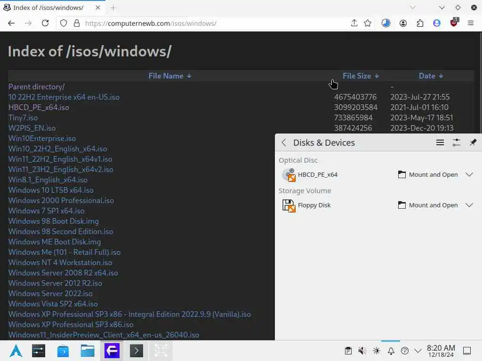This screenshot has height=361, width=482.
Task: Download Windows 7 SP1 x64.iso
Action: tap(47, 211)
